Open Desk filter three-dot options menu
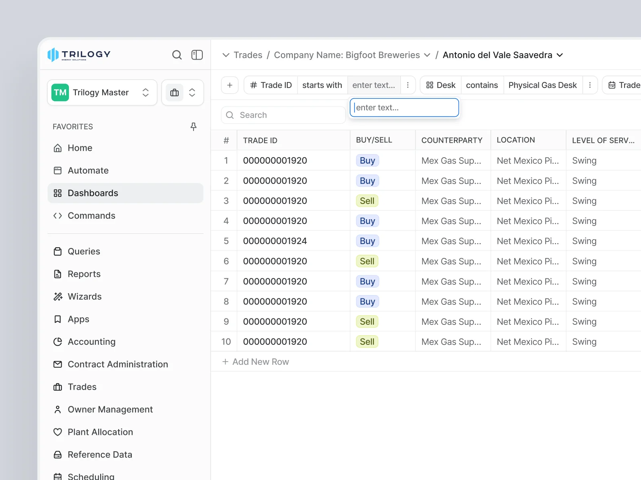Image resolution: width=641 pixels, height=480 pixels. coord(590,85)
